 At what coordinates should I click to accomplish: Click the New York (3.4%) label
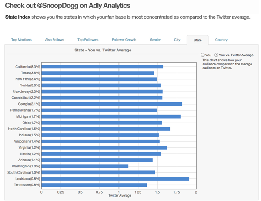[x=27, y=79]
